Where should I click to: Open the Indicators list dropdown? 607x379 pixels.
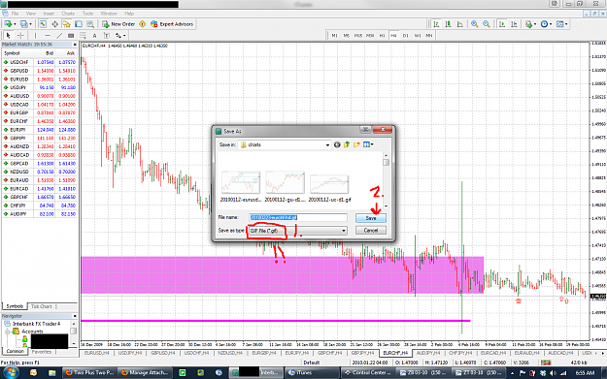[530, 24]
